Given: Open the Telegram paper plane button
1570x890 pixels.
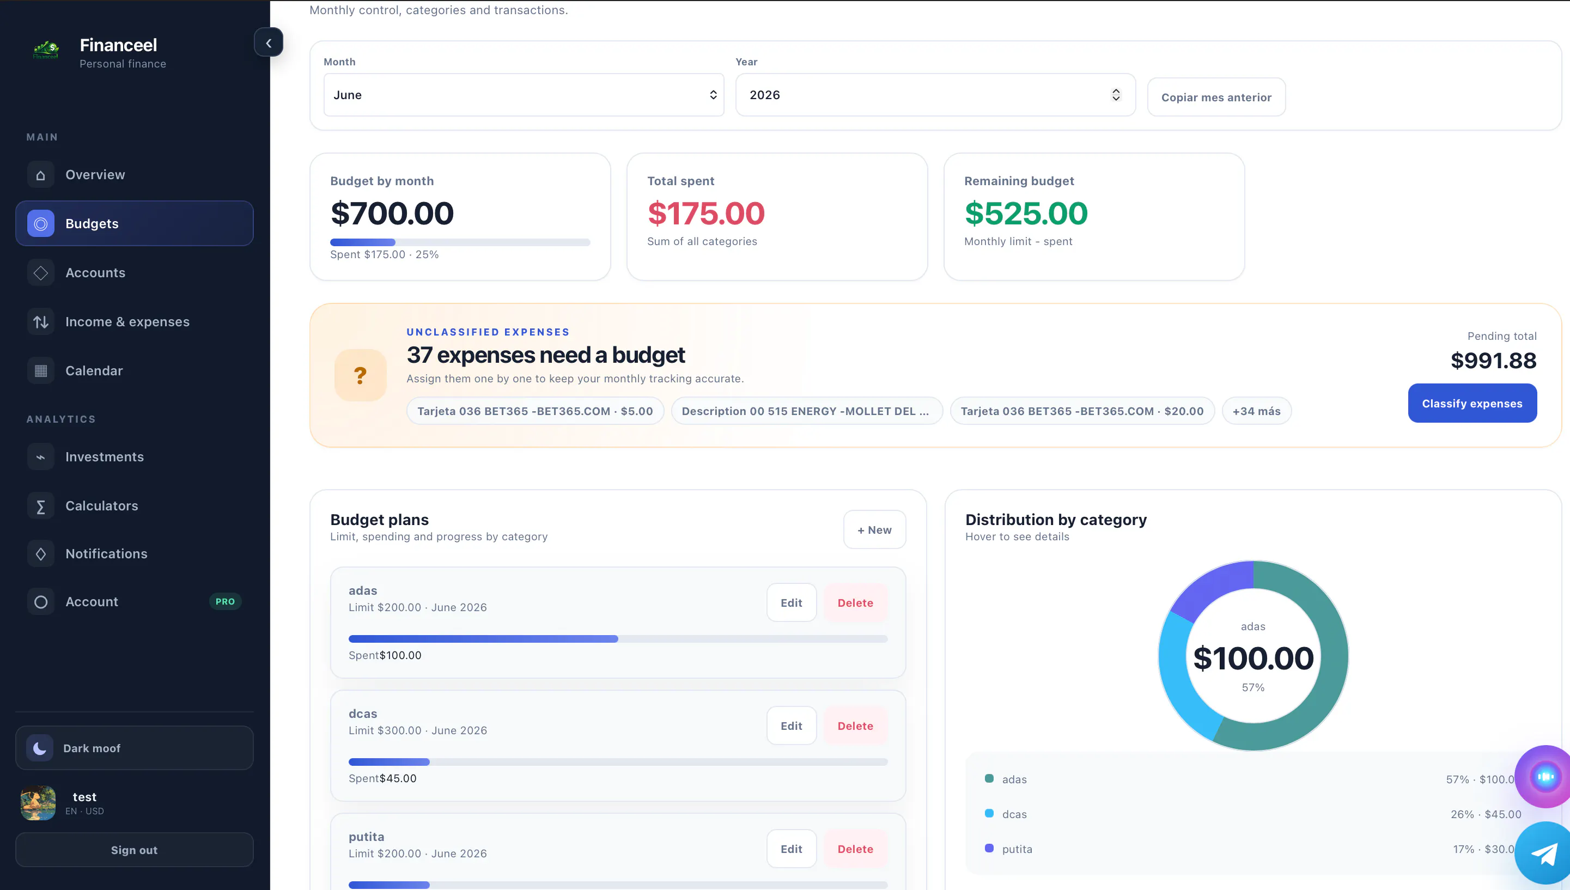Looking at the screenshot, I should 1544,854.
